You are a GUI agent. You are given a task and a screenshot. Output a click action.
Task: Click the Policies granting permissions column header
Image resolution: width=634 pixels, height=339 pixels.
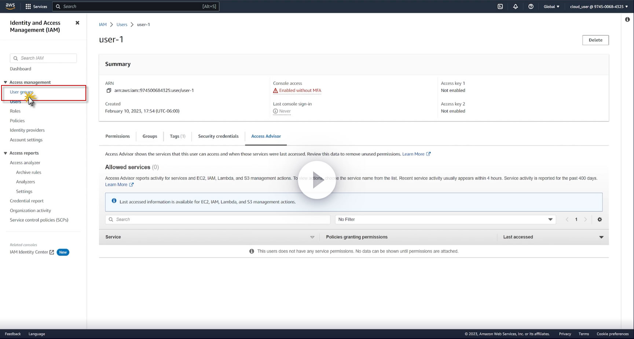[357, 237]
